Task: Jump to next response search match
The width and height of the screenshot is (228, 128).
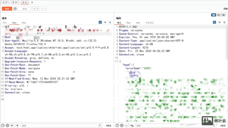Action: (x=132, y=125)
